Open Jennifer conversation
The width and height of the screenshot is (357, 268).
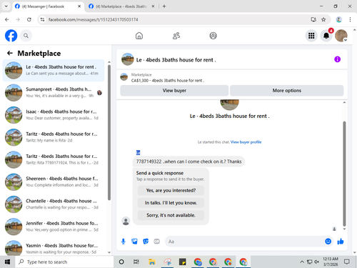coord(54,227)
